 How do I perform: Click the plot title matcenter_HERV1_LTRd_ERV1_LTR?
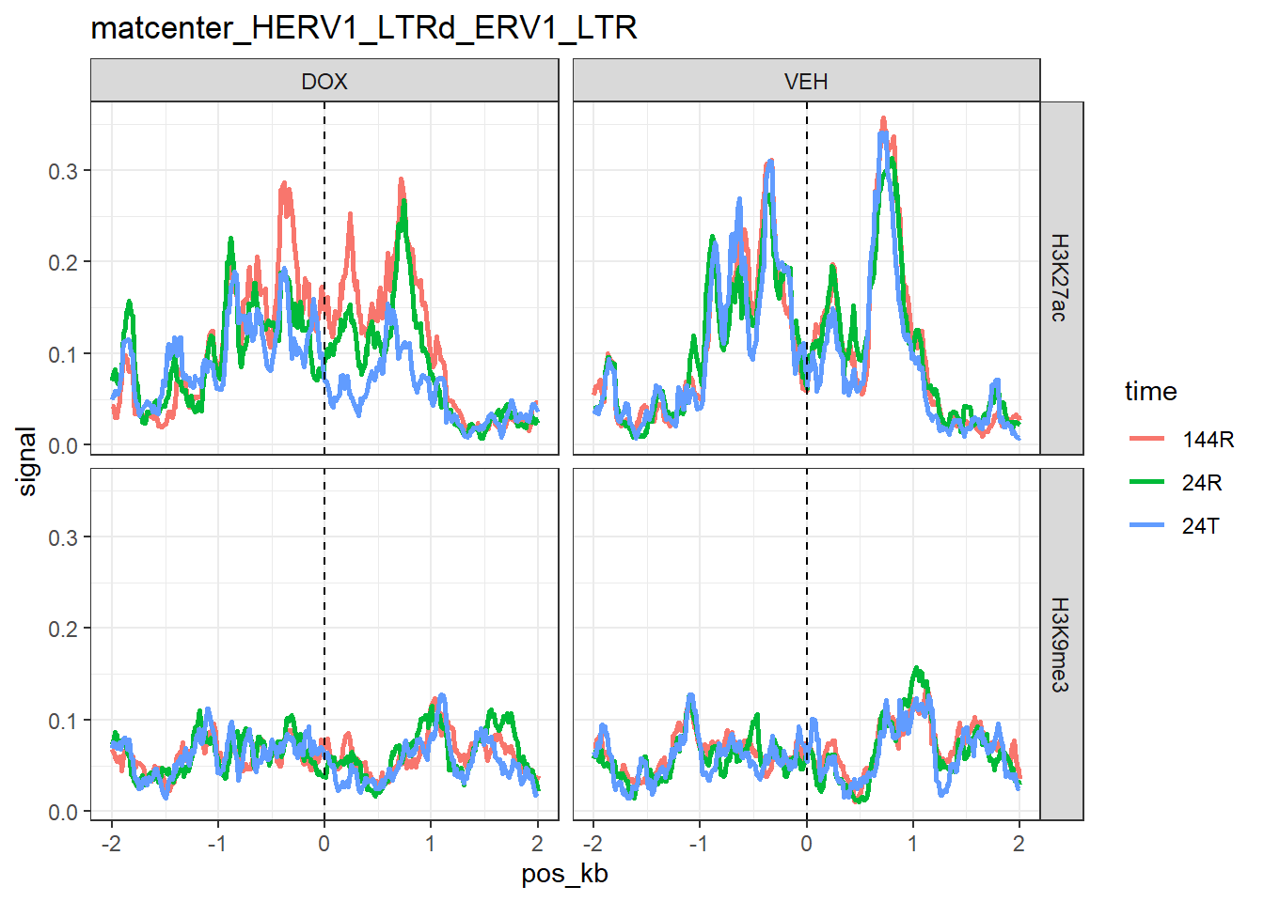point(363,28)
